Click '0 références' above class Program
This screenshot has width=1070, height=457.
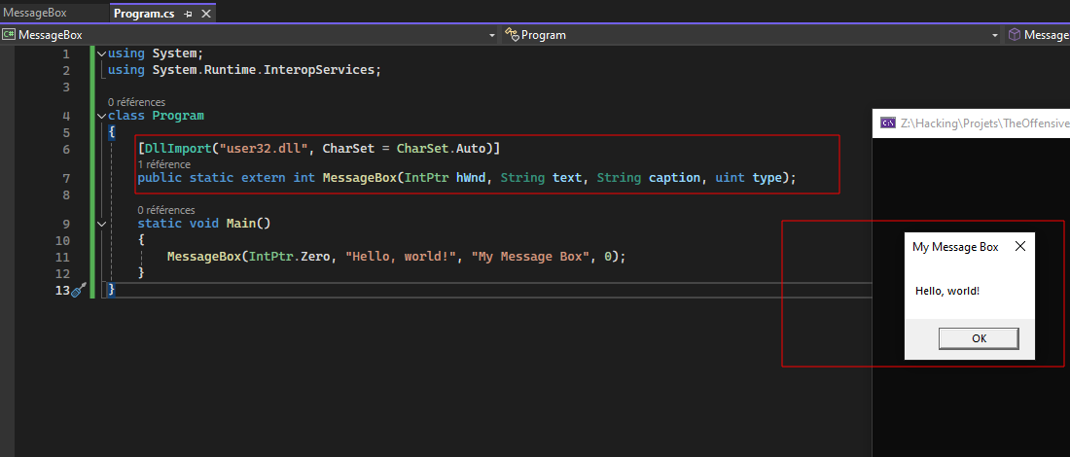tap(136, 102)
